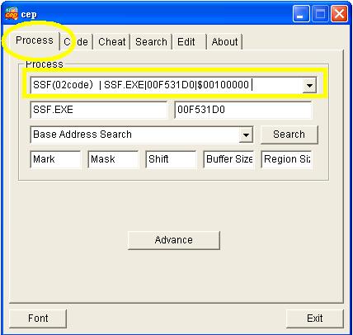Focus the SSF.EXE process name field
Viewport: 353px width, 335px height.
[x=98, y=110]
